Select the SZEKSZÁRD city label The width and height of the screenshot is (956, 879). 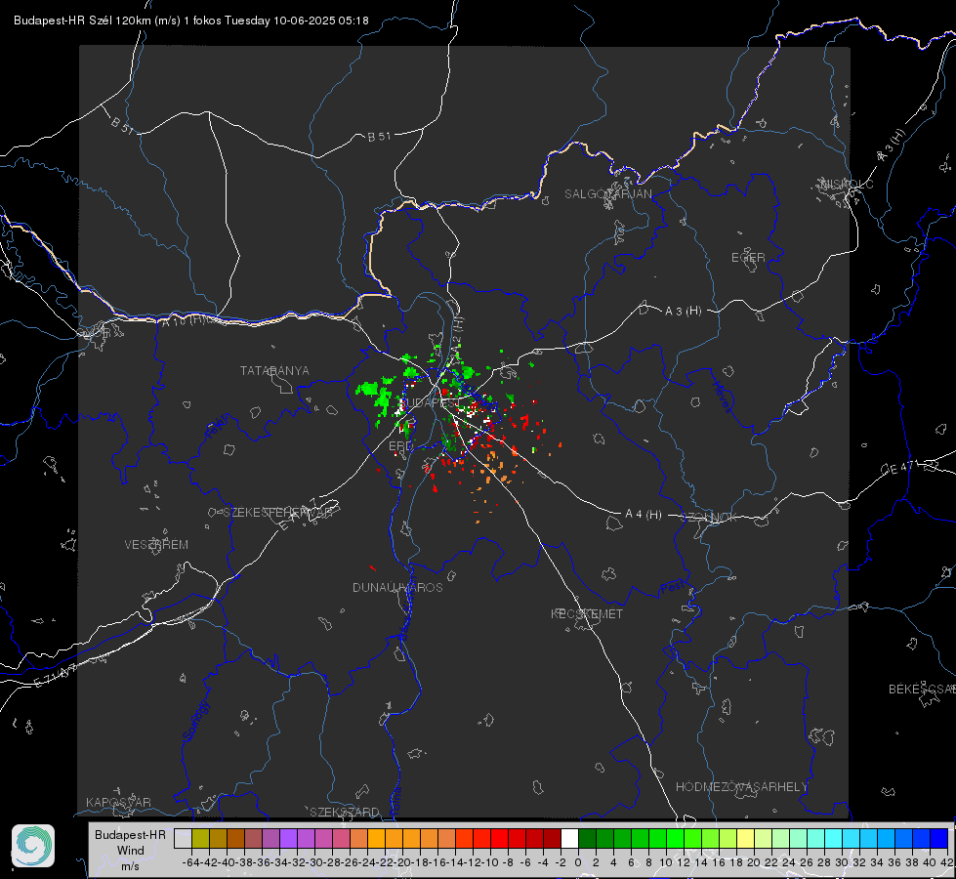pyautogui.click(x=344, y=812)
